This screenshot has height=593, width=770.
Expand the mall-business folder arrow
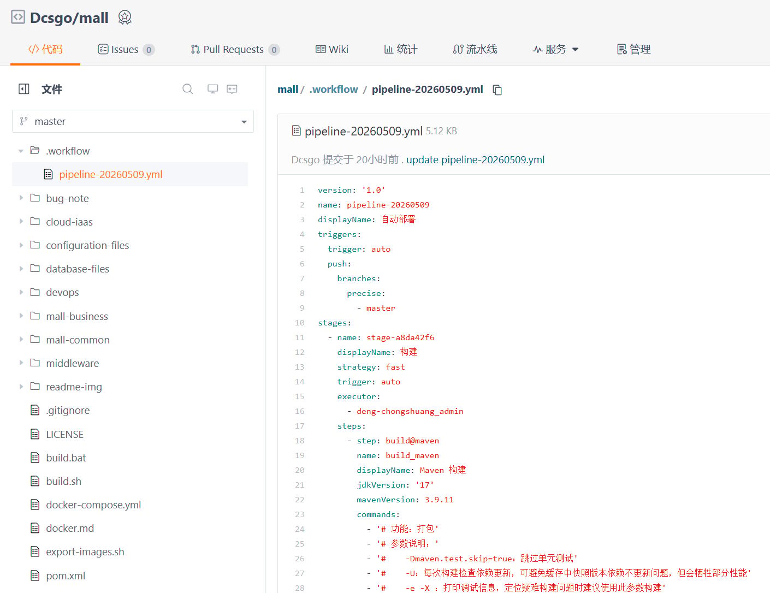[x=21, y=316]
